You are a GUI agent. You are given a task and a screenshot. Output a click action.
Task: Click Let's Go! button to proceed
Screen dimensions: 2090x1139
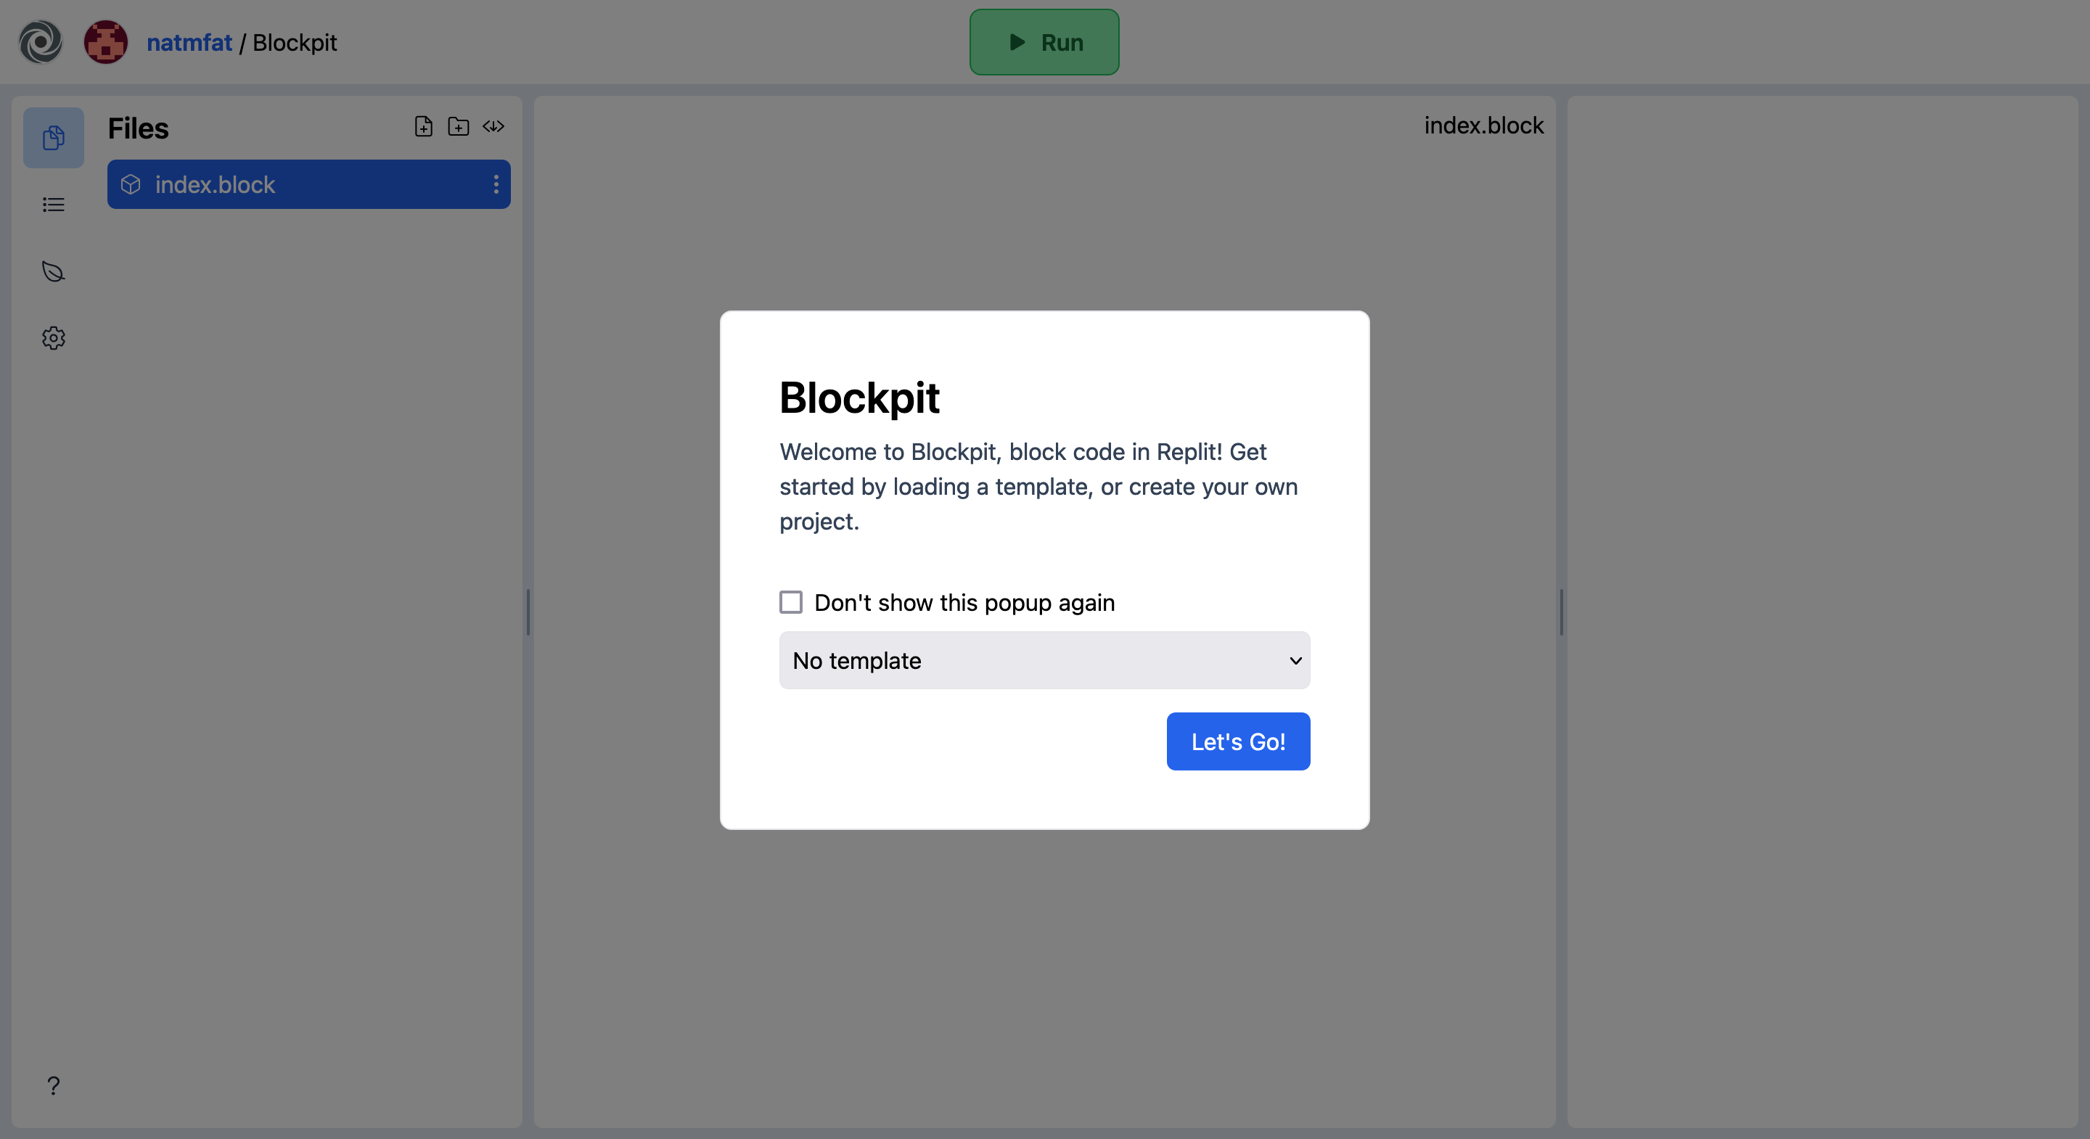click(1237, 741)
